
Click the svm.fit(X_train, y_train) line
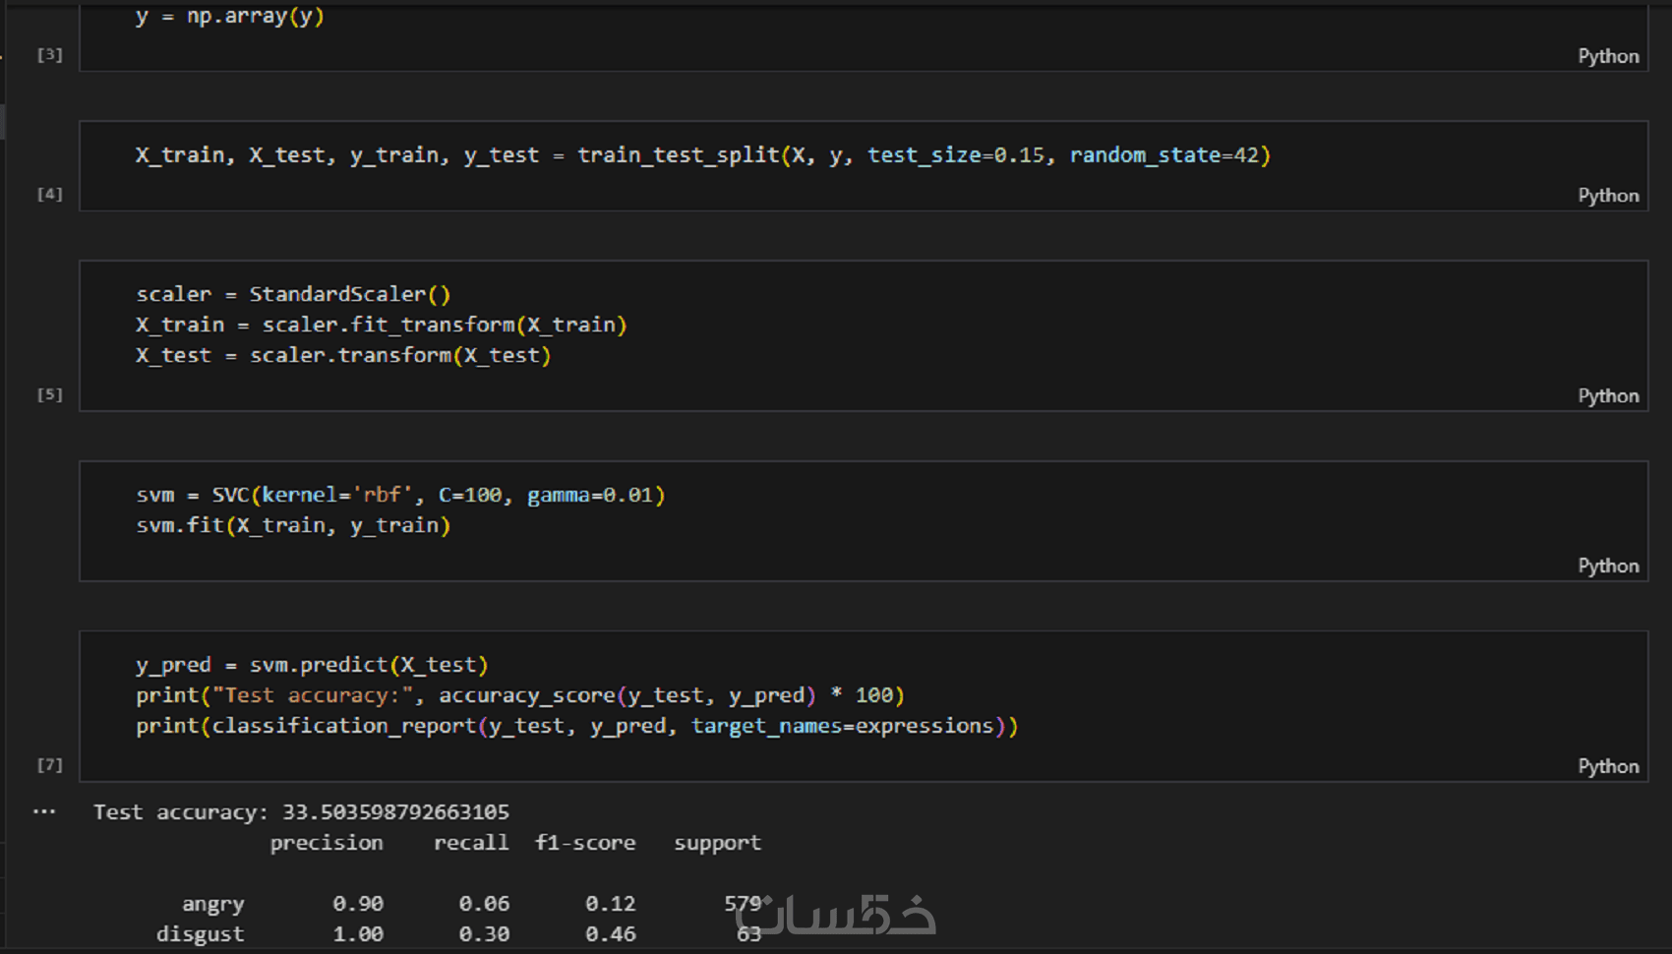pos(293,526)
